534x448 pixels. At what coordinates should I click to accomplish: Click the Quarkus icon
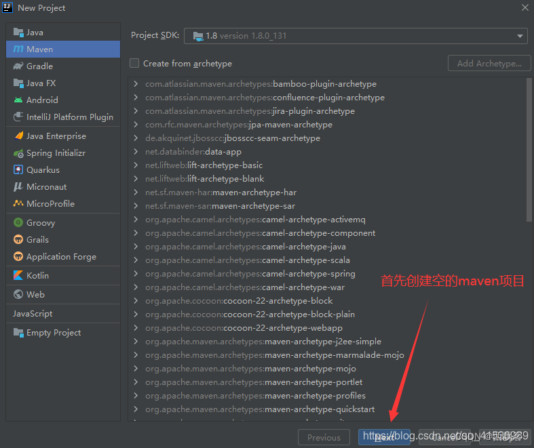(18, 169)
